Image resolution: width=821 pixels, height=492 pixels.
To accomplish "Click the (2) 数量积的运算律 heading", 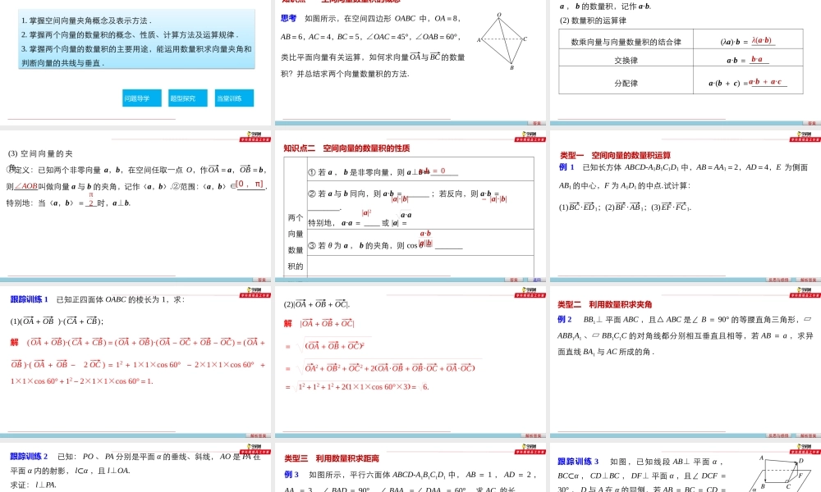I will pyautogui.click(x=593, y=20).
